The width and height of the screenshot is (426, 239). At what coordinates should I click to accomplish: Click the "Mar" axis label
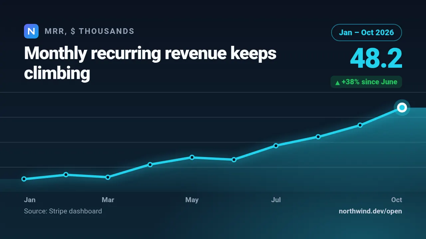point(108,200)
